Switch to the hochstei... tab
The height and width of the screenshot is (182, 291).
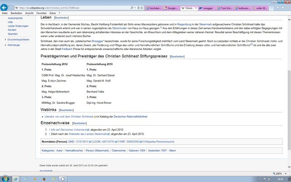(x=153, y=8)
